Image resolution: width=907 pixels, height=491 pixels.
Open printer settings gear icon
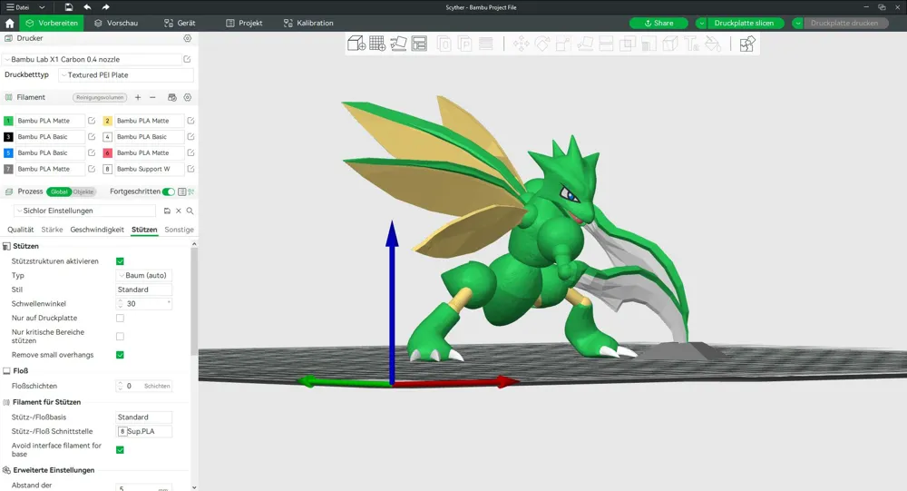(188, 38)
